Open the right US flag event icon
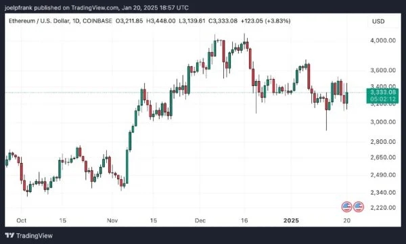The image size is (406, 244). click(x=359, y=207)
